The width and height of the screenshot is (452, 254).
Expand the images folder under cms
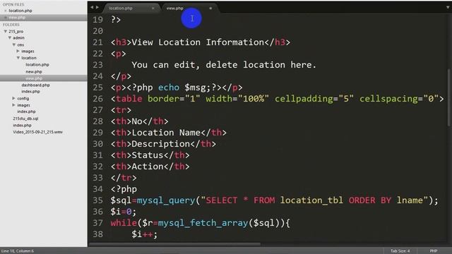click(18, 52)
